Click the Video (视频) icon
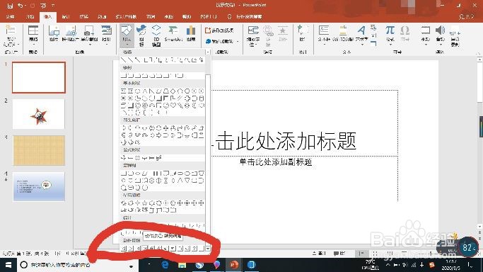 point(426,30)
